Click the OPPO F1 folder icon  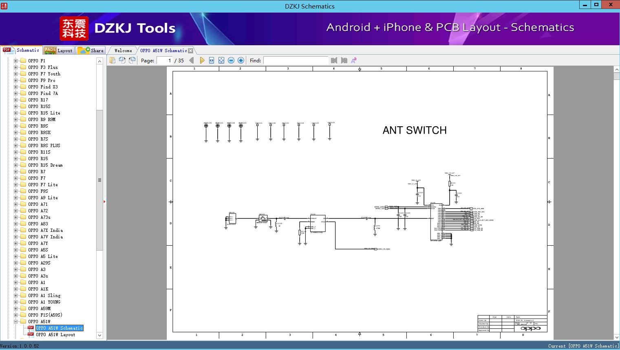(x=23, y=61)
